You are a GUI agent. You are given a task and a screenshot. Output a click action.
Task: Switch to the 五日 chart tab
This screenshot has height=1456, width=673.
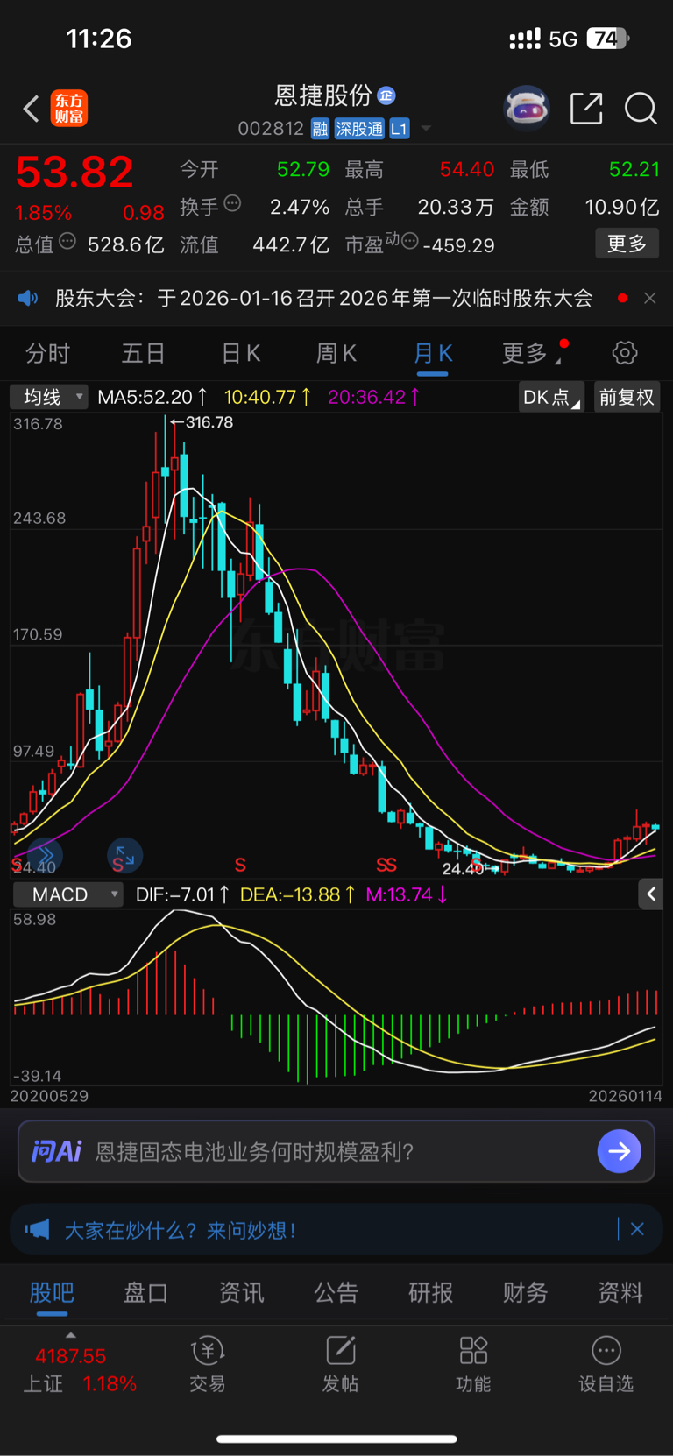pos(143,353)
